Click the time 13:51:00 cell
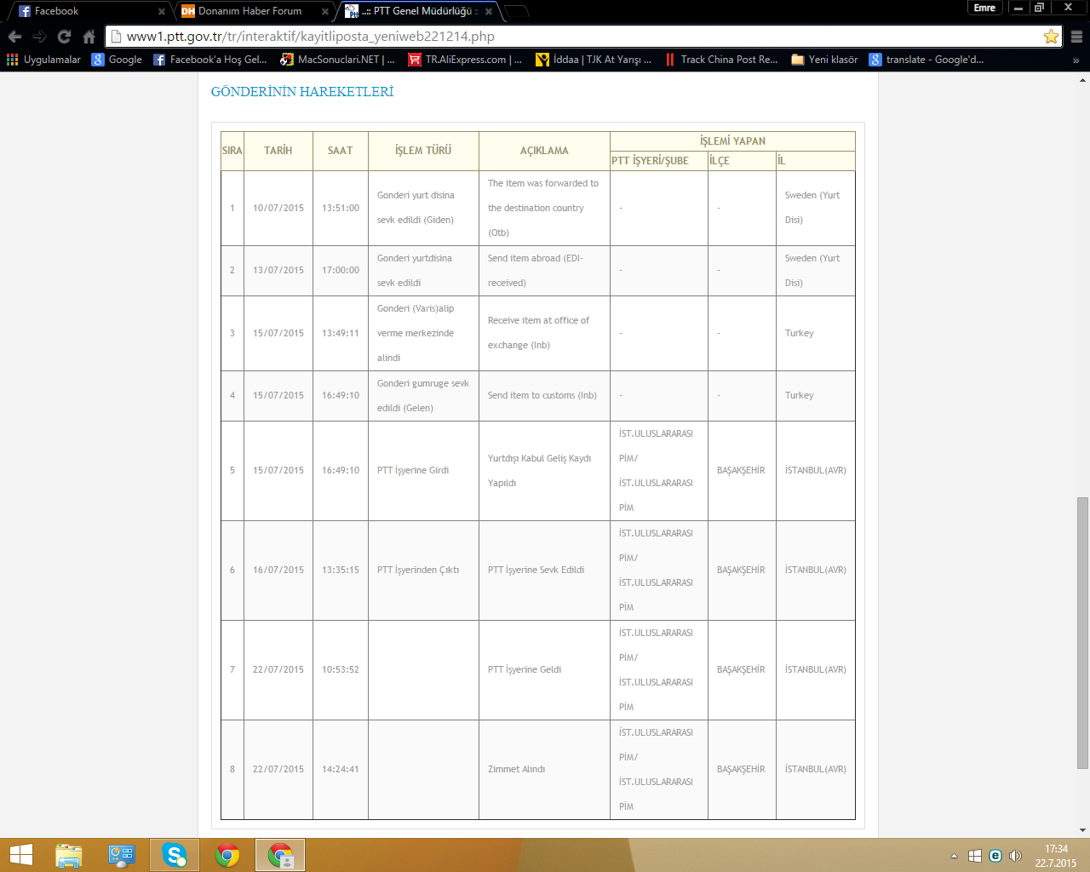The height and width of the screenshot is (872, 1090). [340, 208]
